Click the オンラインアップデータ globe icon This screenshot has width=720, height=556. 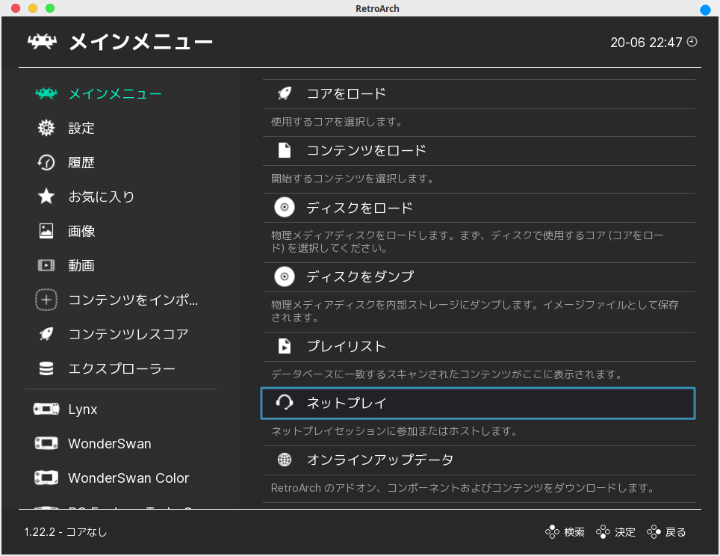click(285, 460)
